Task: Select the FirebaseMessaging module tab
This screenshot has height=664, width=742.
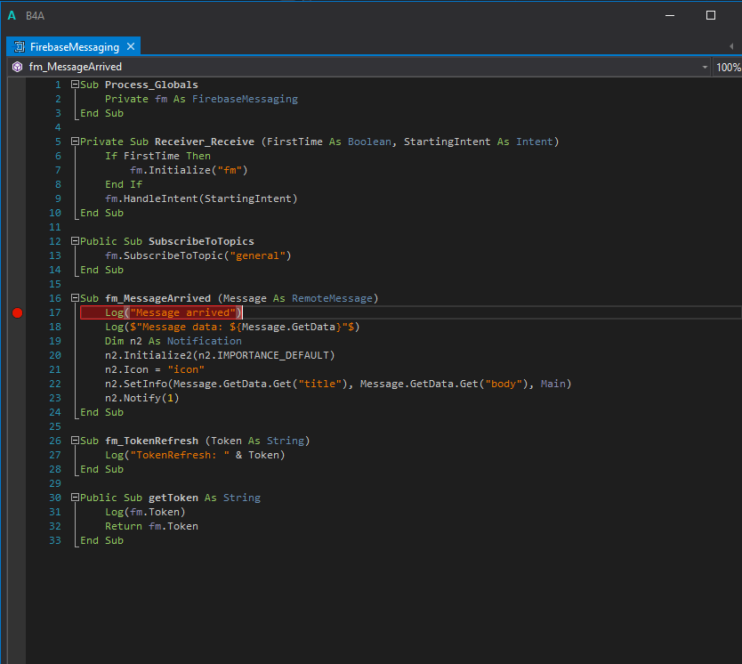Action: (x=74, y=47)
